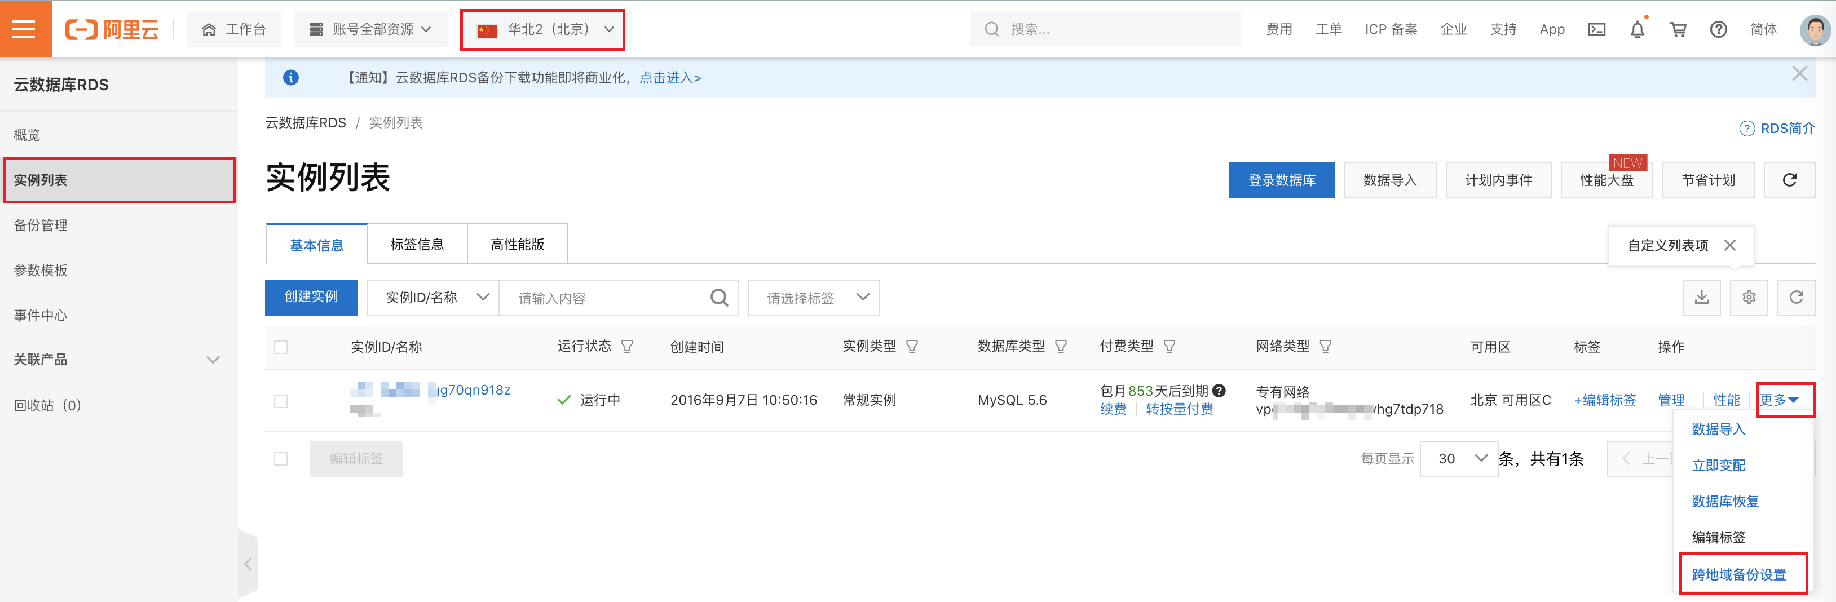1836x602 pixels.
Task: Collapse the sidebar with the arrow handle
Action: [248, 564]
